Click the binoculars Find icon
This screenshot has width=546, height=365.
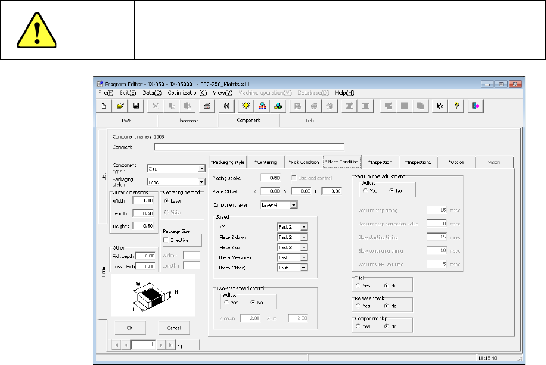226,106
